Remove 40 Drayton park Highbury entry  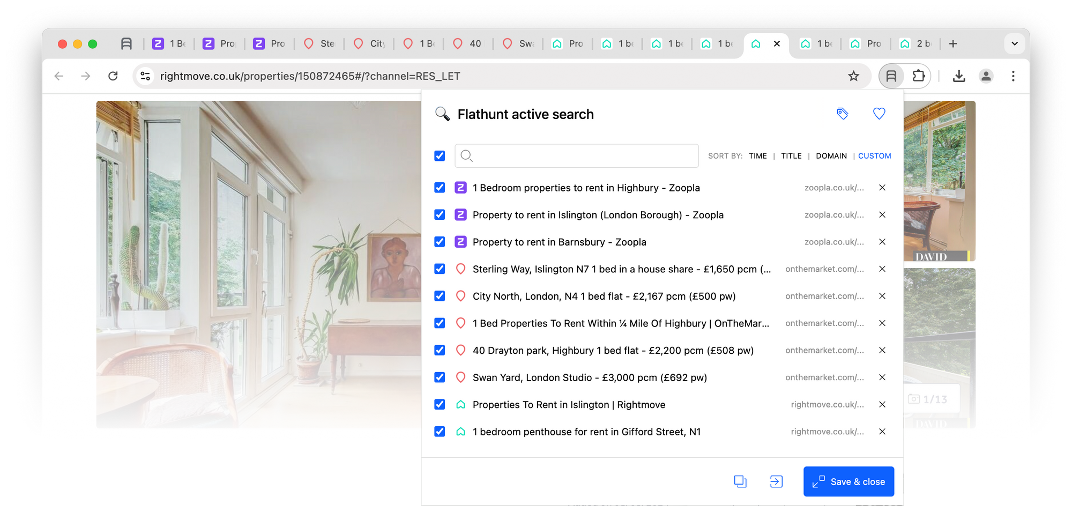882,350
